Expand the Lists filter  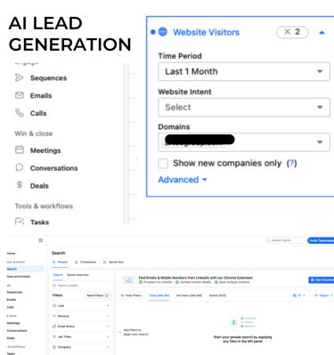pyautogui.click(x=81, y=306)
